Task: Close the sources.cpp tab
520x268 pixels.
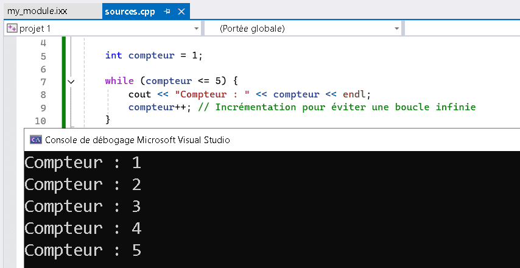Action: pyautogui.click(x=181, y=12)
